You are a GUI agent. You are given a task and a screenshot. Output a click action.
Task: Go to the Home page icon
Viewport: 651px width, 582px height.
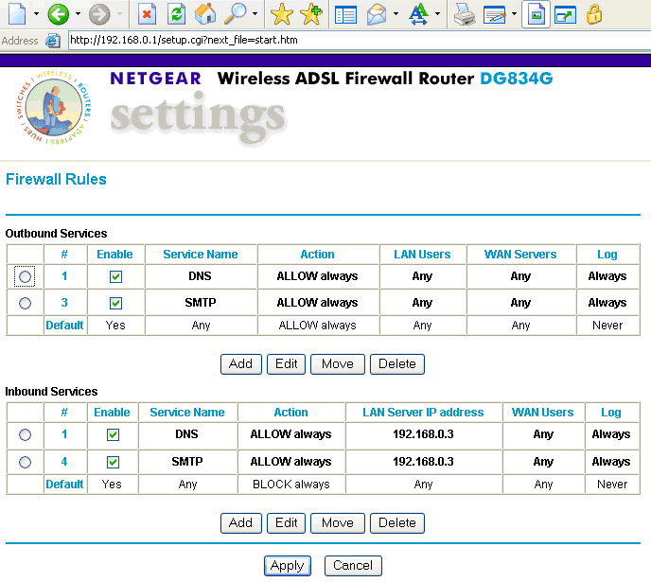(204, 14)
